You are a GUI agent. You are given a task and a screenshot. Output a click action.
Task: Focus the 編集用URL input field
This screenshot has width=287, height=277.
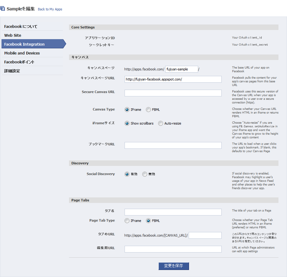173,249
